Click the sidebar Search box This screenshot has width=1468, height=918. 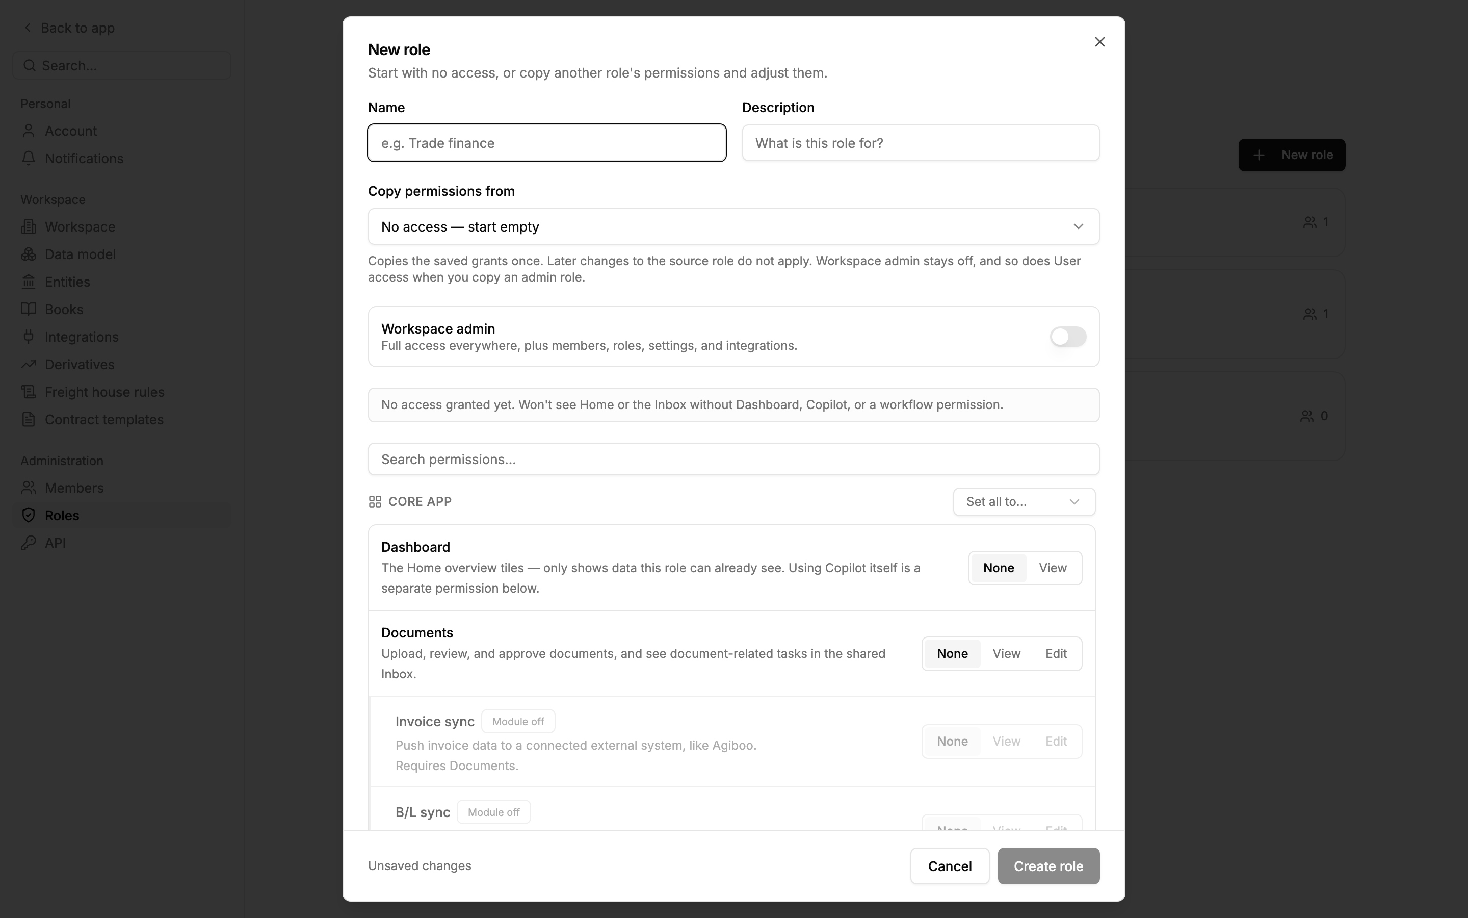[122, 66]
